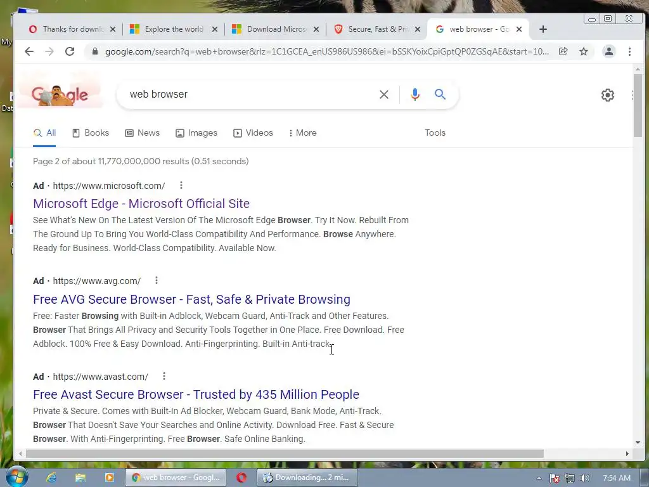
Task: Open Opera from the taskbar
Action: 241,477
